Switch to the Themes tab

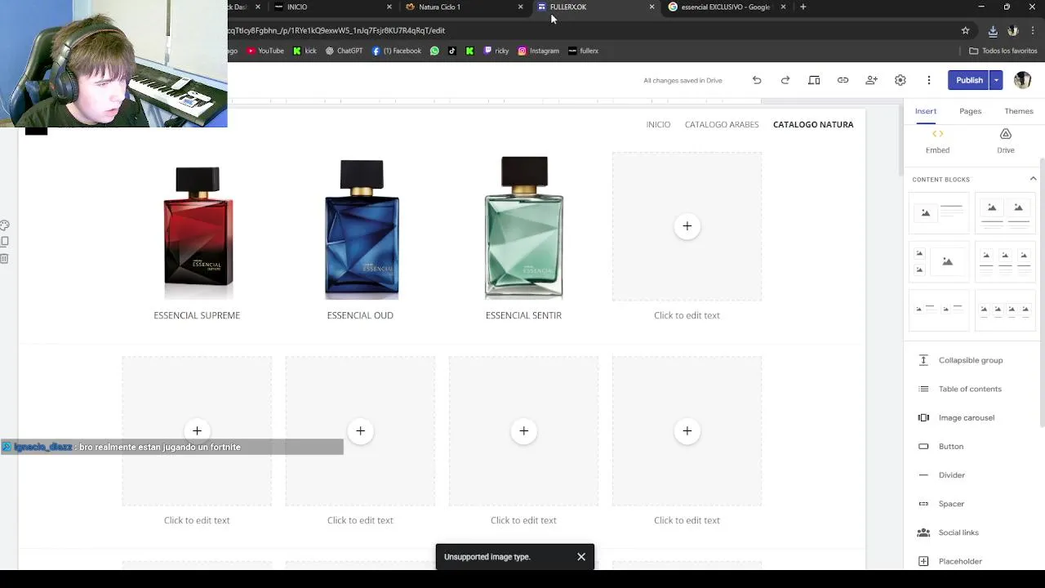pos(1019,111)
